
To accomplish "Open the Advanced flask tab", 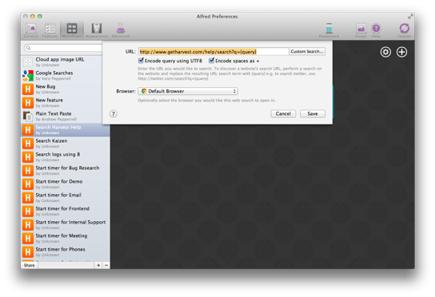I will [x=121, y=30].
